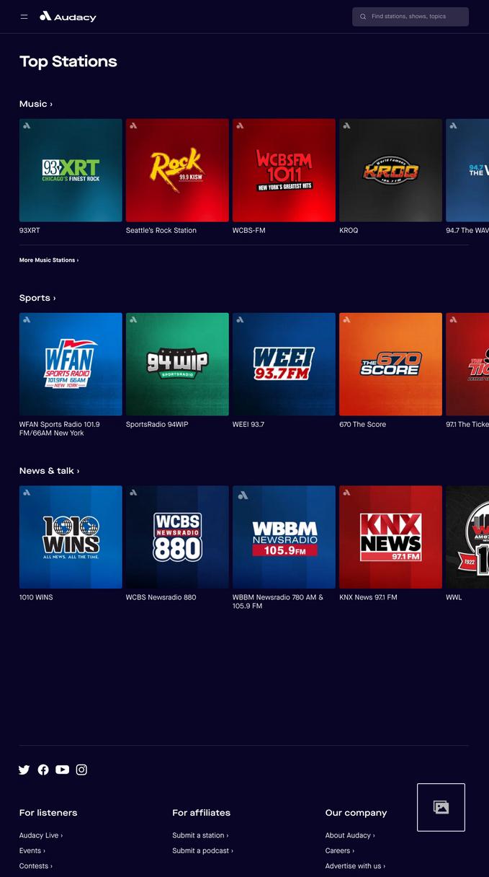The image size is (489, 877).
Task: Click the 93XRT station name text
Action: point(30,231)
